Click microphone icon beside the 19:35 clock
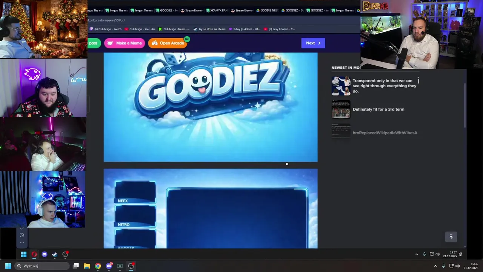 tap(443, 266)
